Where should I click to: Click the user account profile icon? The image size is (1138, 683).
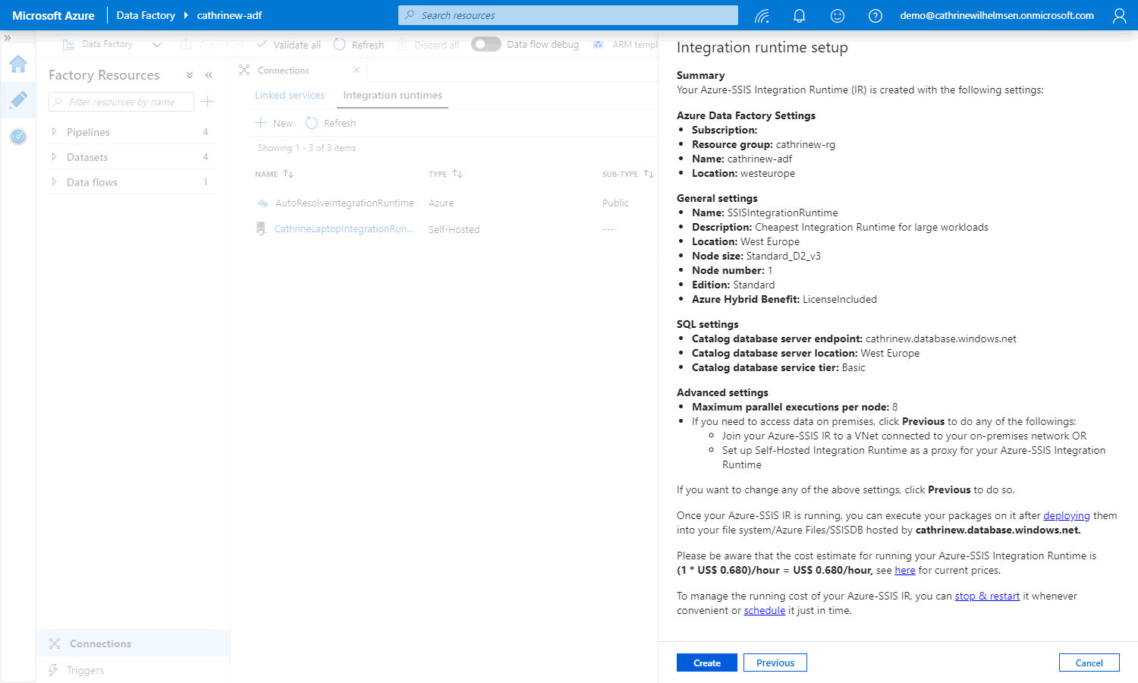coord(1119,16)
